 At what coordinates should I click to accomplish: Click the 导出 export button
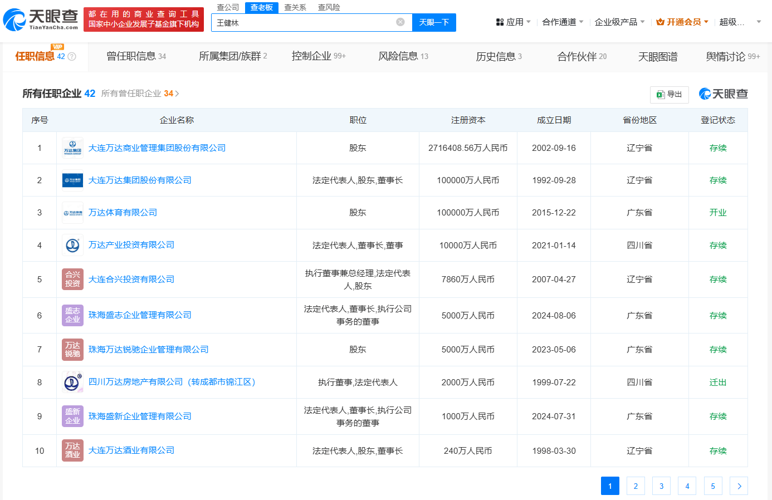coord(670,95)
